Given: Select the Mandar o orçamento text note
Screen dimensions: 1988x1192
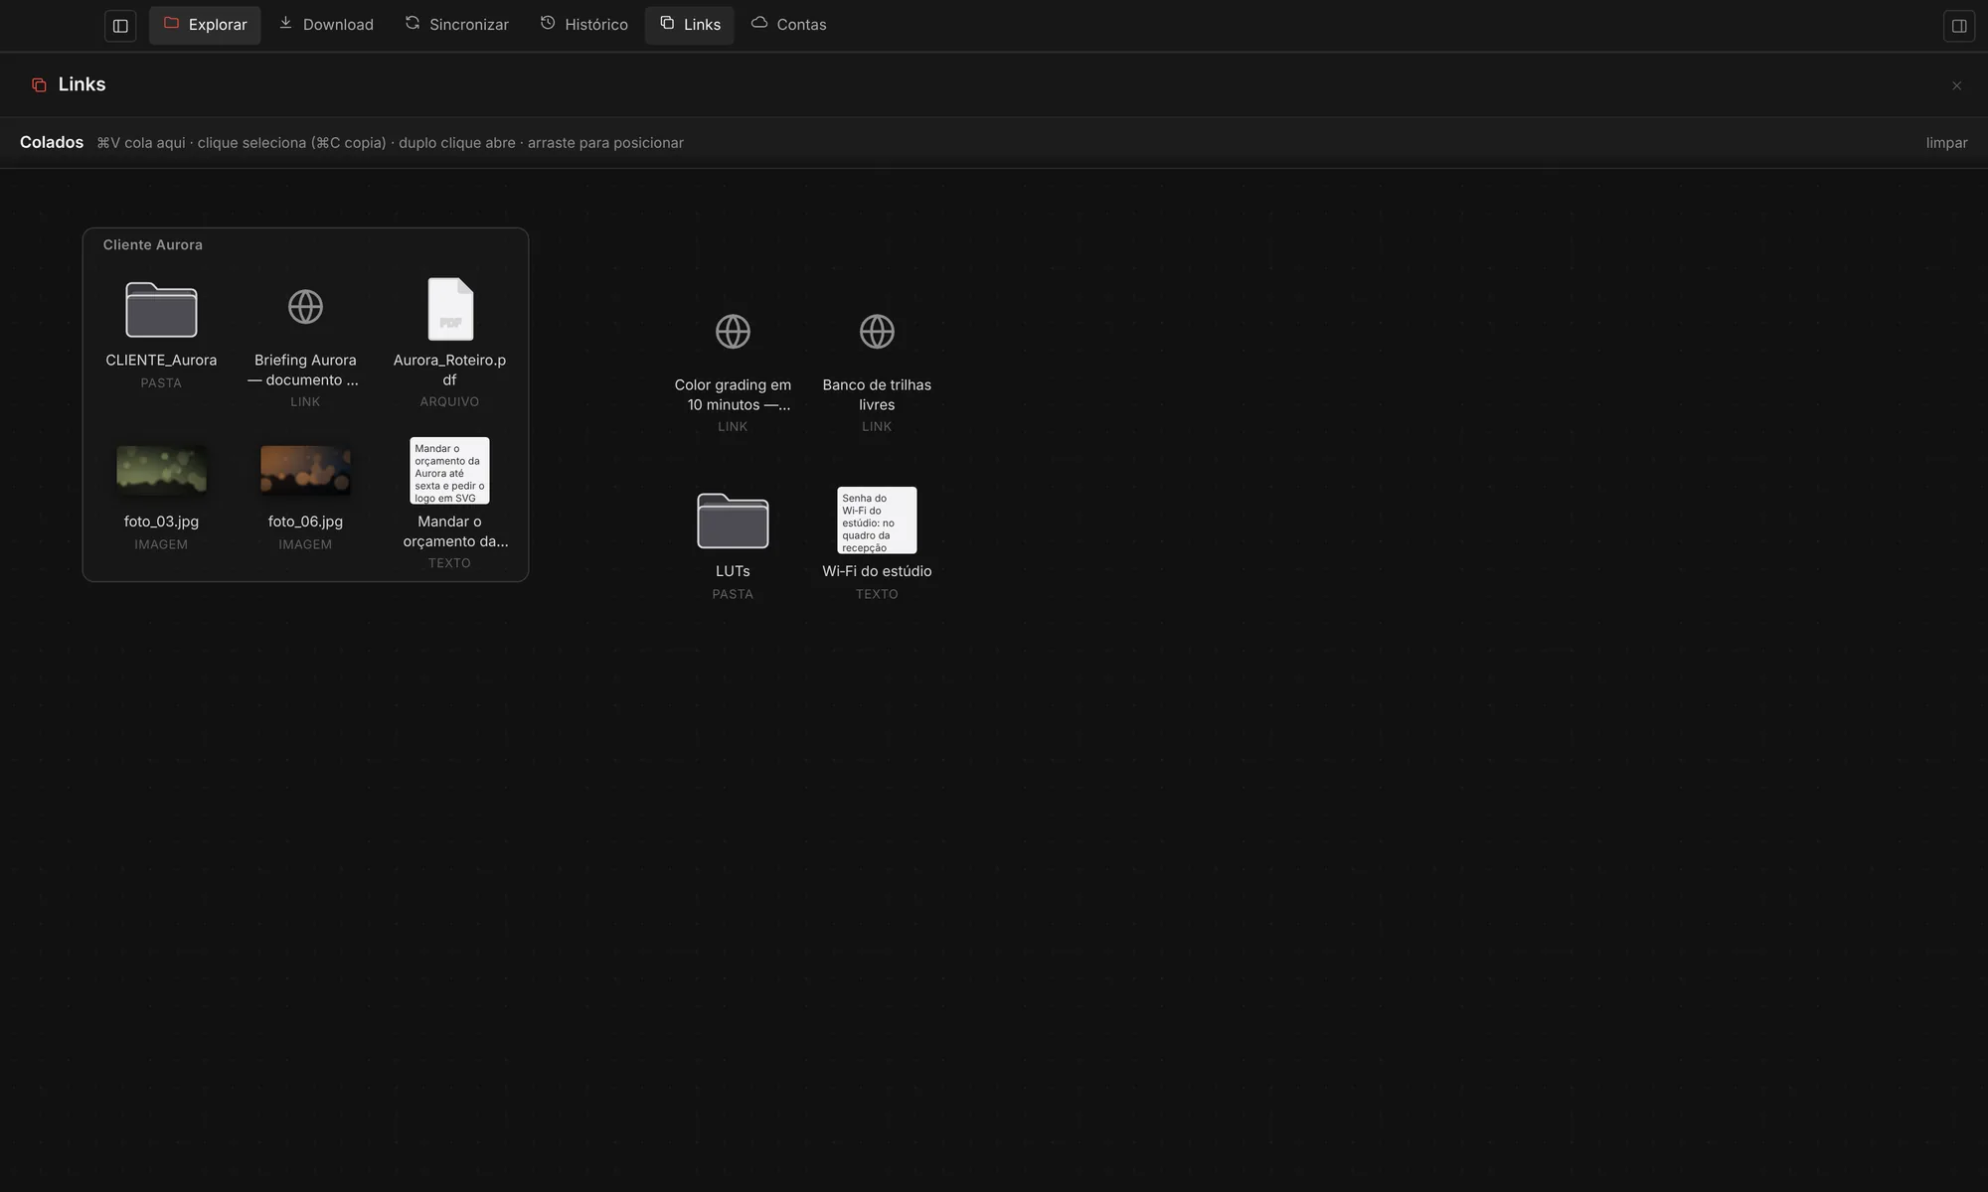Looking at the screenshot, I should click(x=449, y=471).
